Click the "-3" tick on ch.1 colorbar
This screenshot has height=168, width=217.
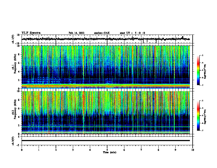click(202, 55)
